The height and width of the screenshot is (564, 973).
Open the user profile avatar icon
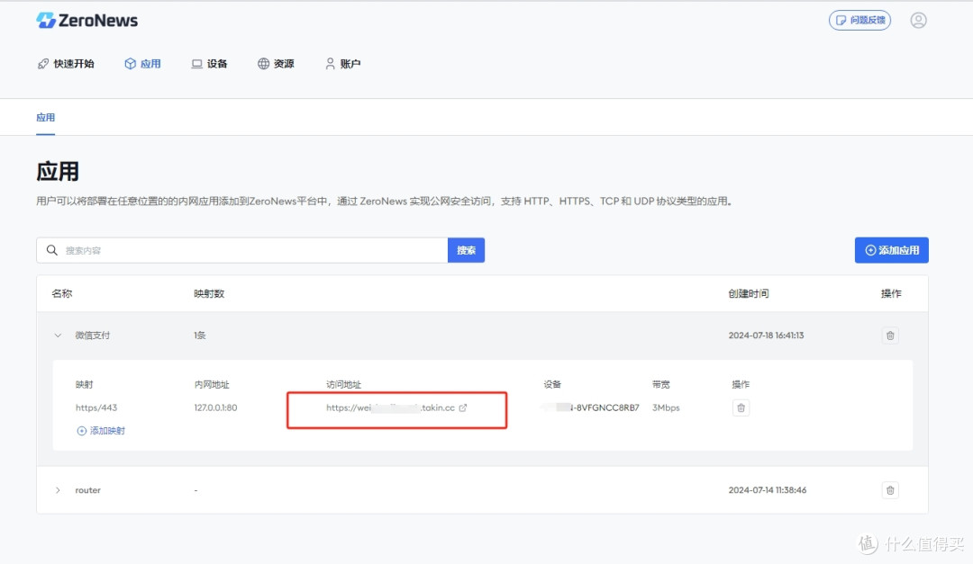(918, 21)
